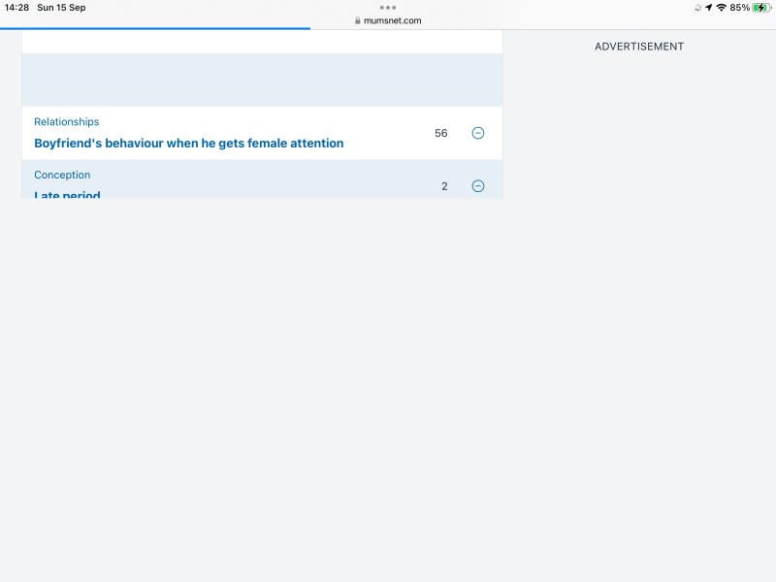
Task: Tap the 85% battery percentage text
Action: (739, 8)
